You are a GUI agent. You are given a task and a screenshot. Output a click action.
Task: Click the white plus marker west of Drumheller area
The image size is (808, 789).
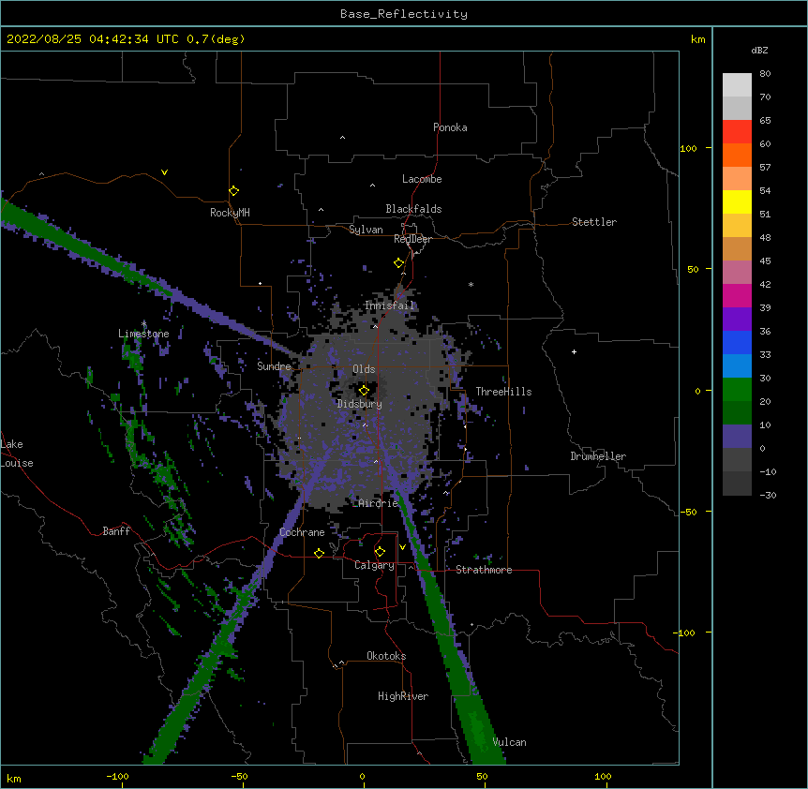coord(574,351)
